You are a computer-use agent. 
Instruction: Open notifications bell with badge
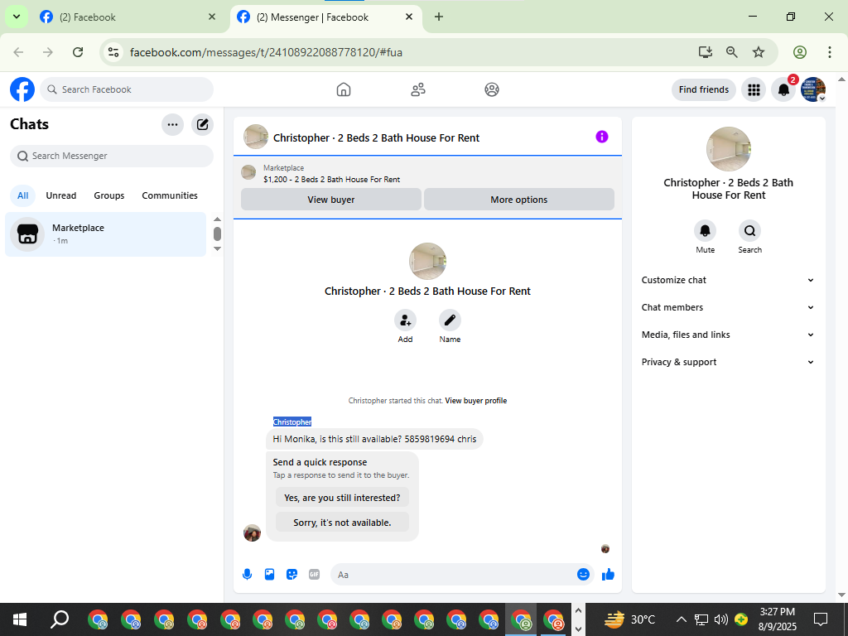(783, 89)
